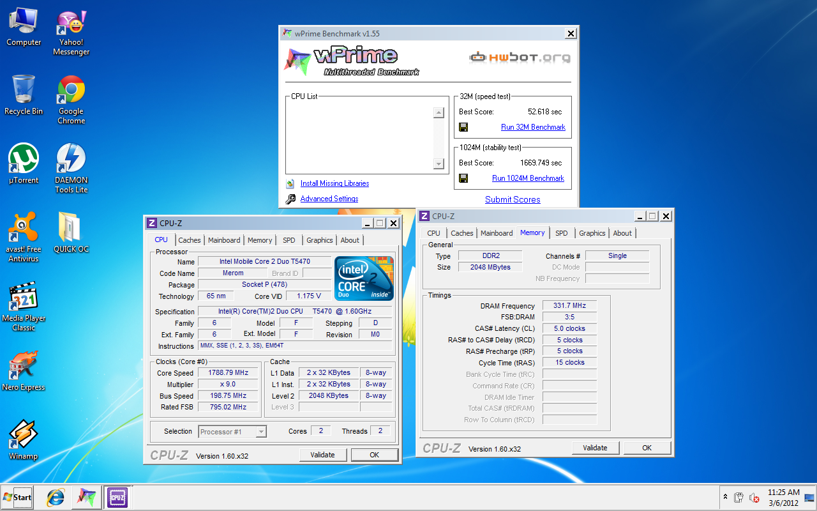Launch Yahoo! Messenger from the desktop
The height and width of the screenshot is (511, 817).
pos(71,32)
